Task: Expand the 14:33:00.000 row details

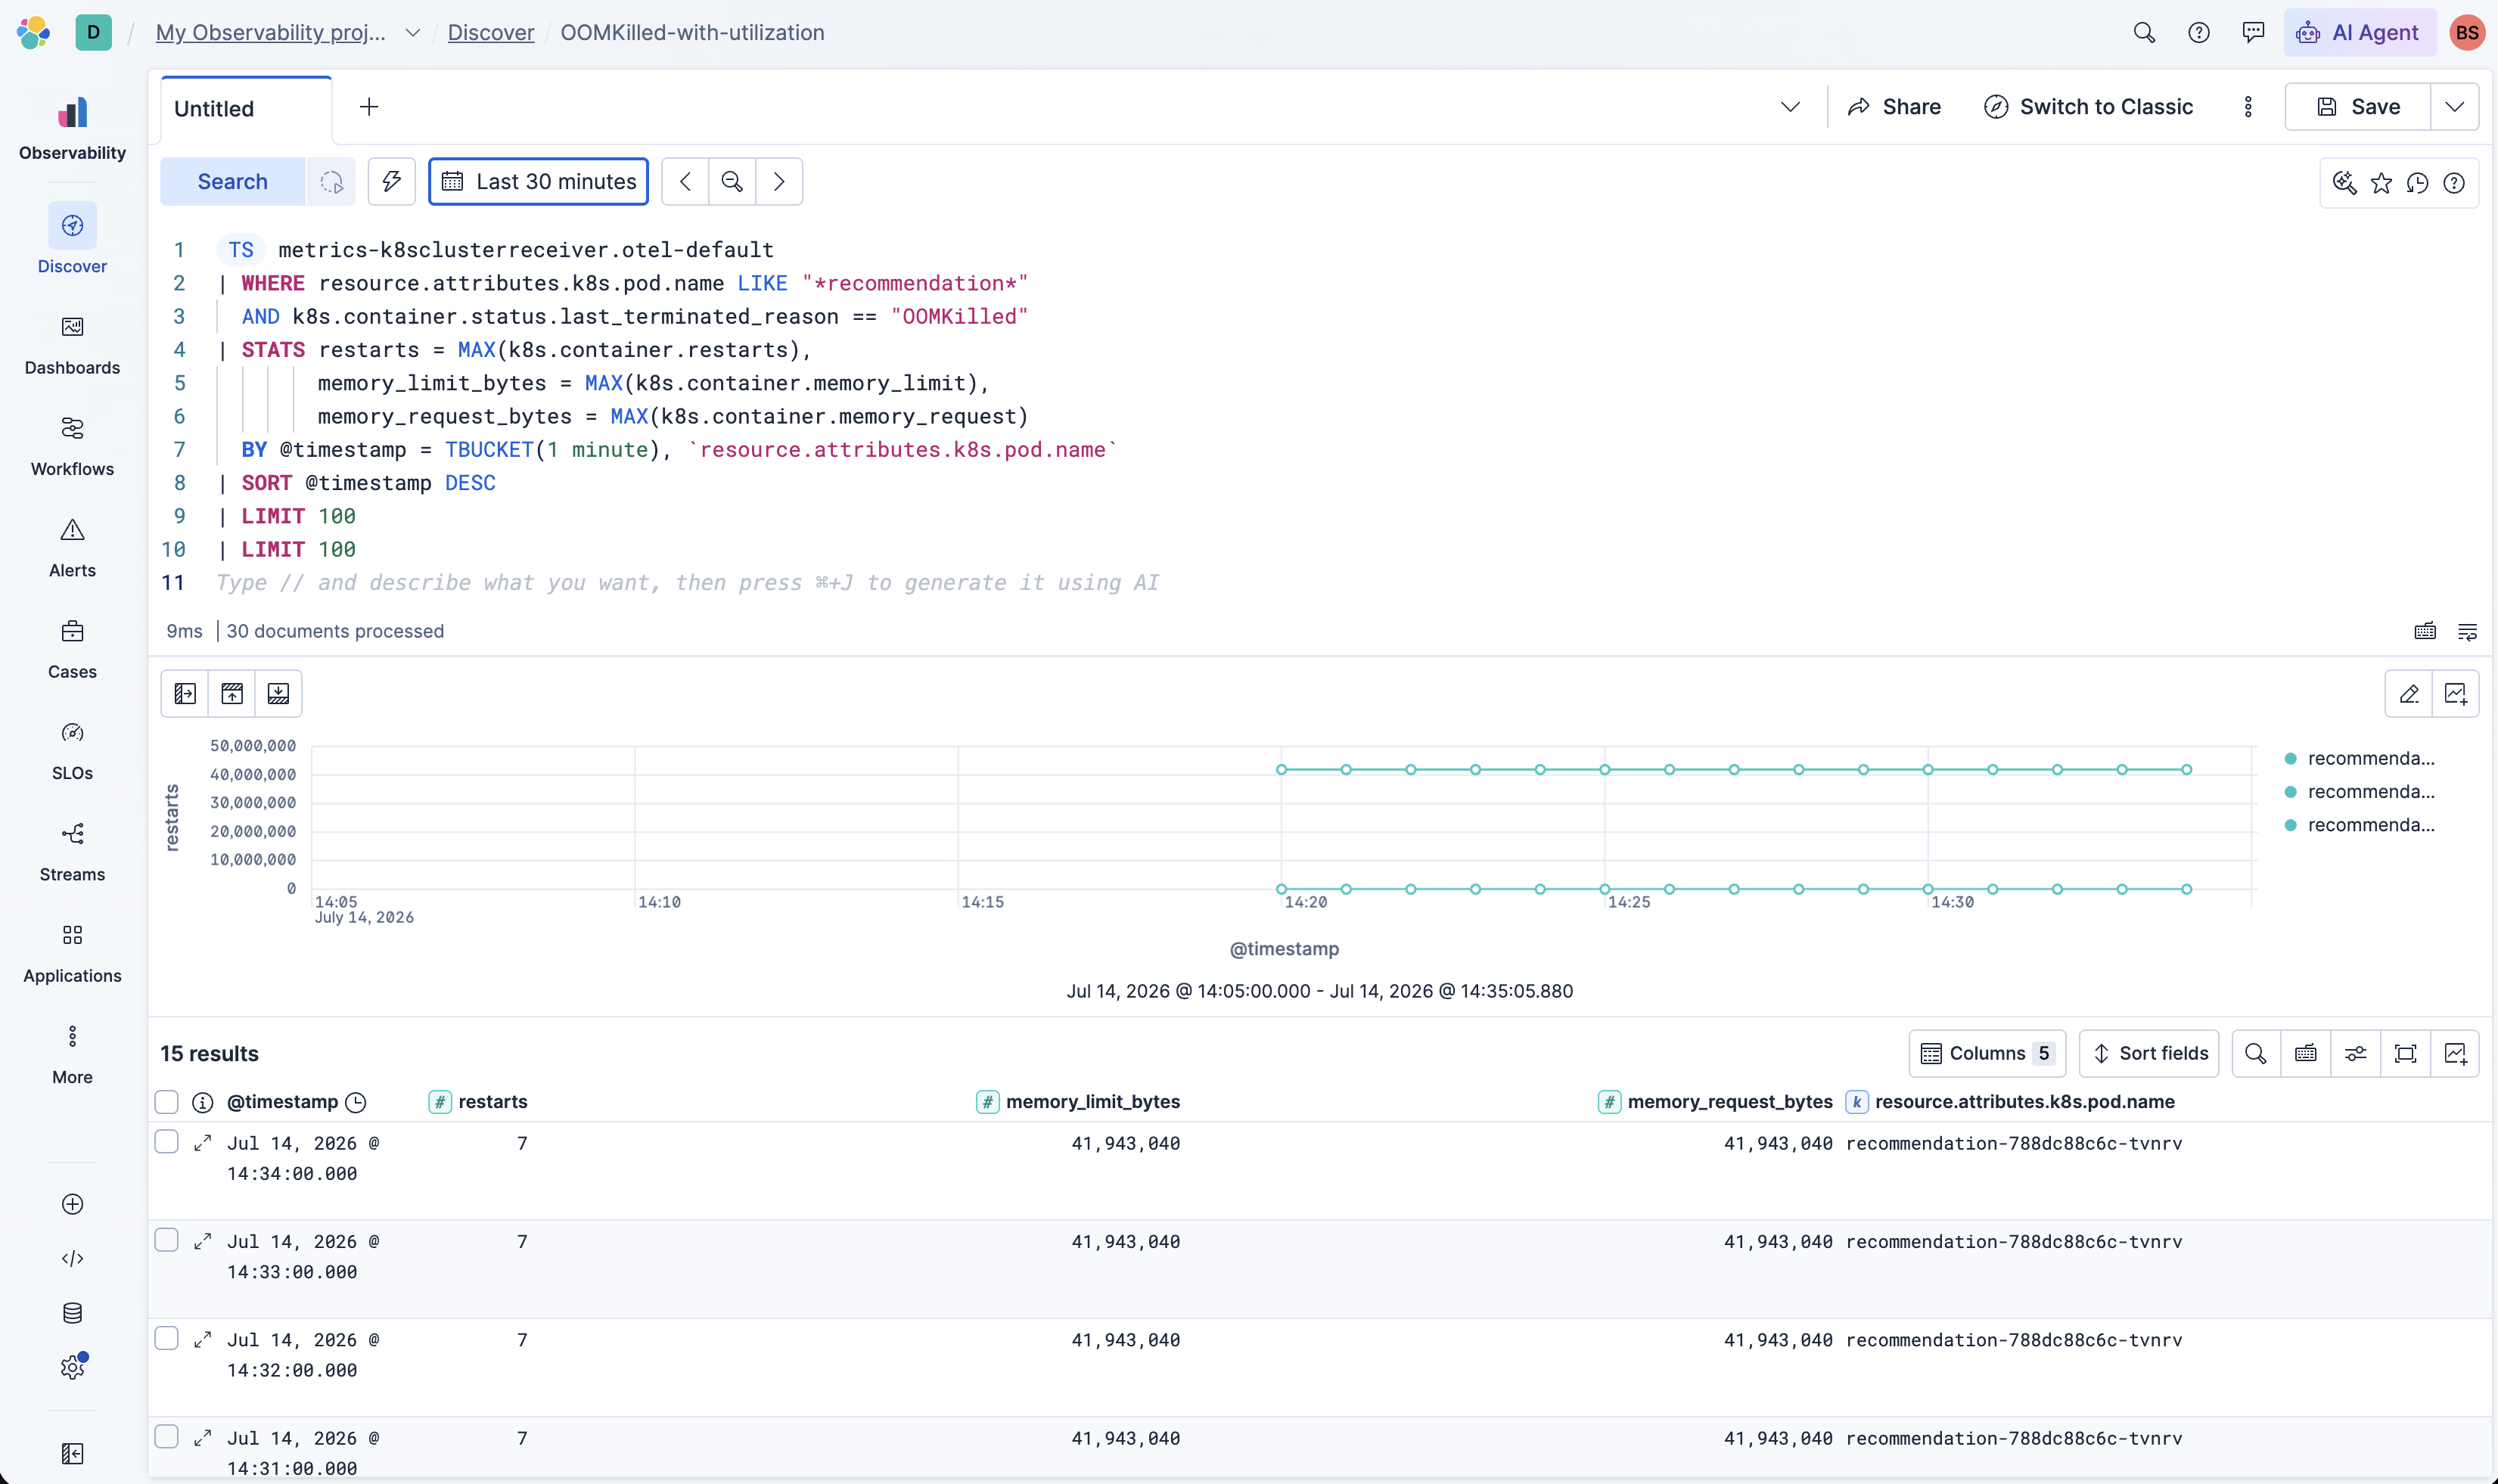Action: [202, 1240]
